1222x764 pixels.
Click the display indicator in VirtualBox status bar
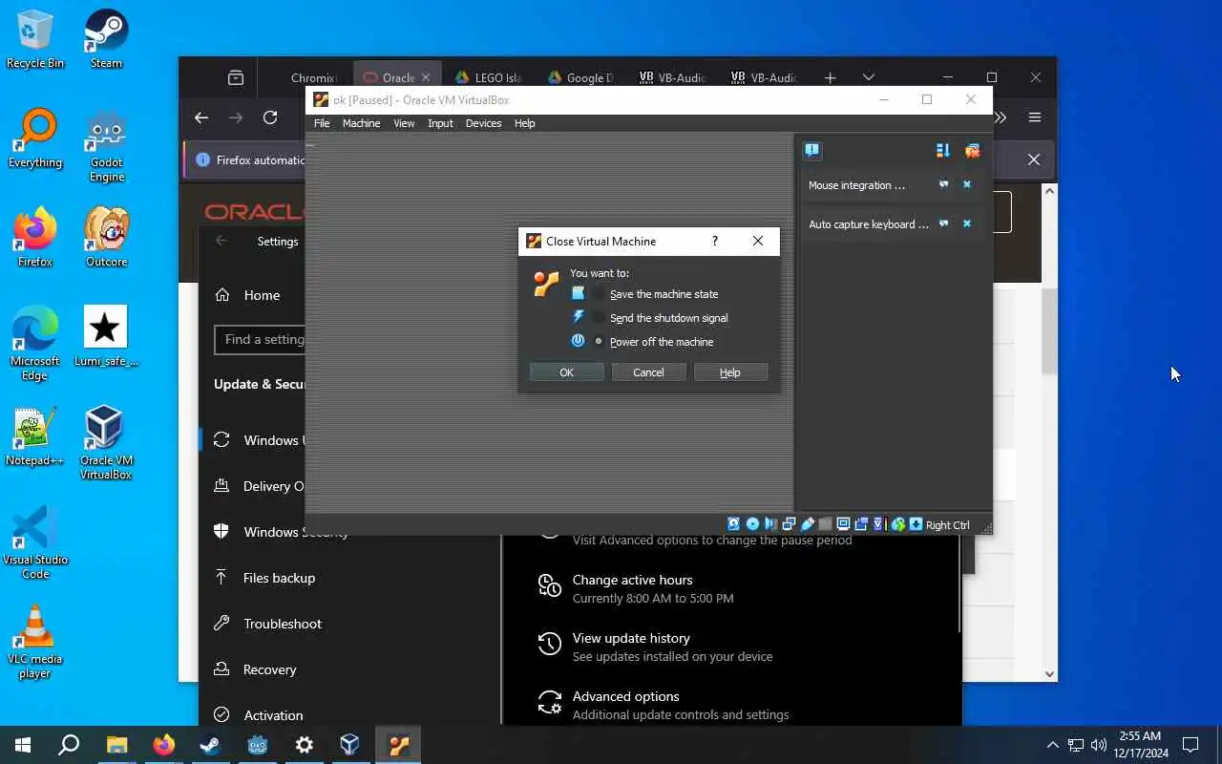[844, 524]
